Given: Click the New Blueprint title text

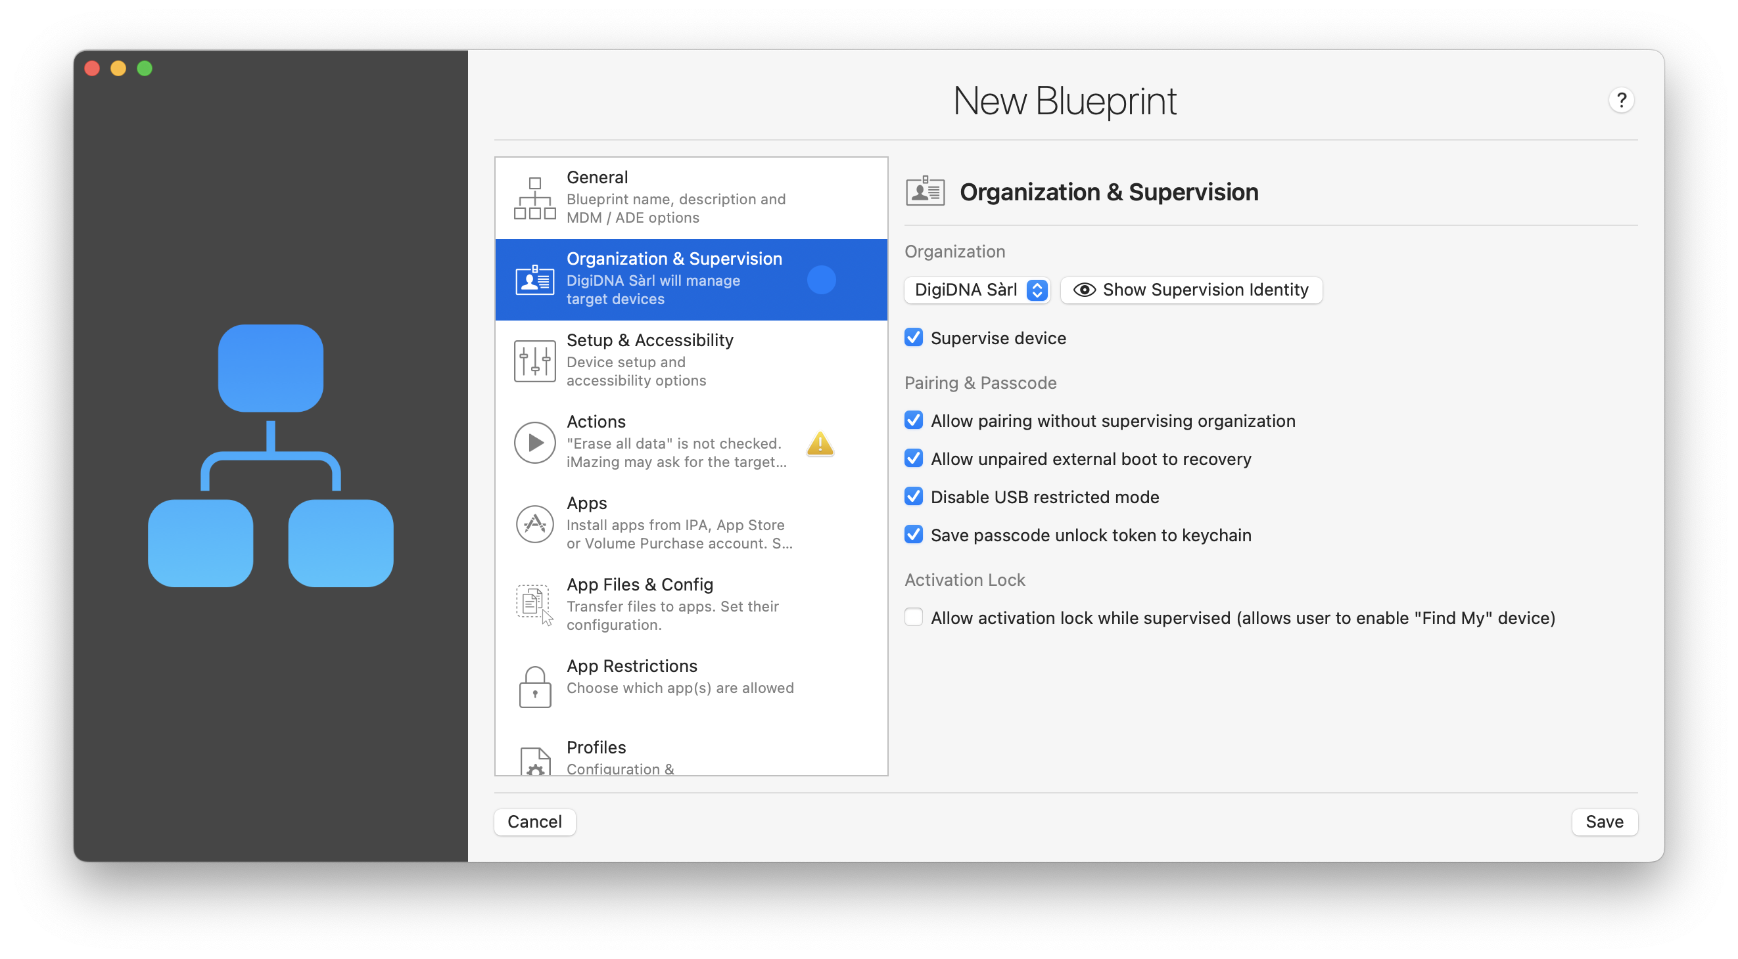Looking at the screenshot, I should click(x=1065, y=101).
